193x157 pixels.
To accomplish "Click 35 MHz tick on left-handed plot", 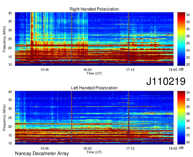I will (10, 100).
